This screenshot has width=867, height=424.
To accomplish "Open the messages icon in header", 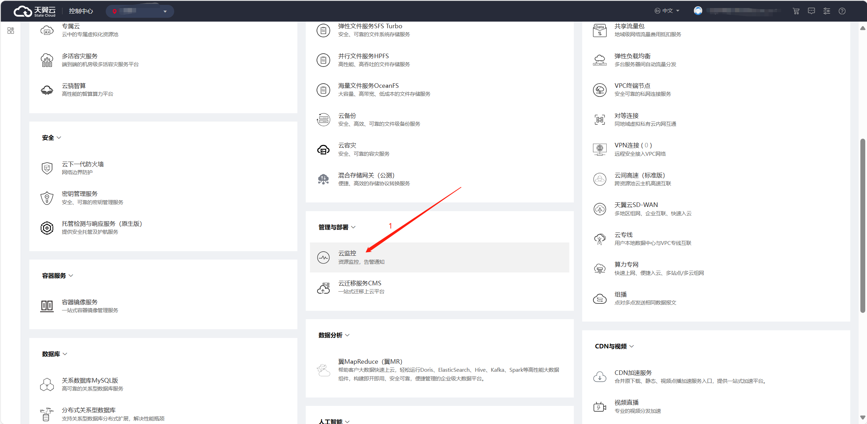I will 812,11.
